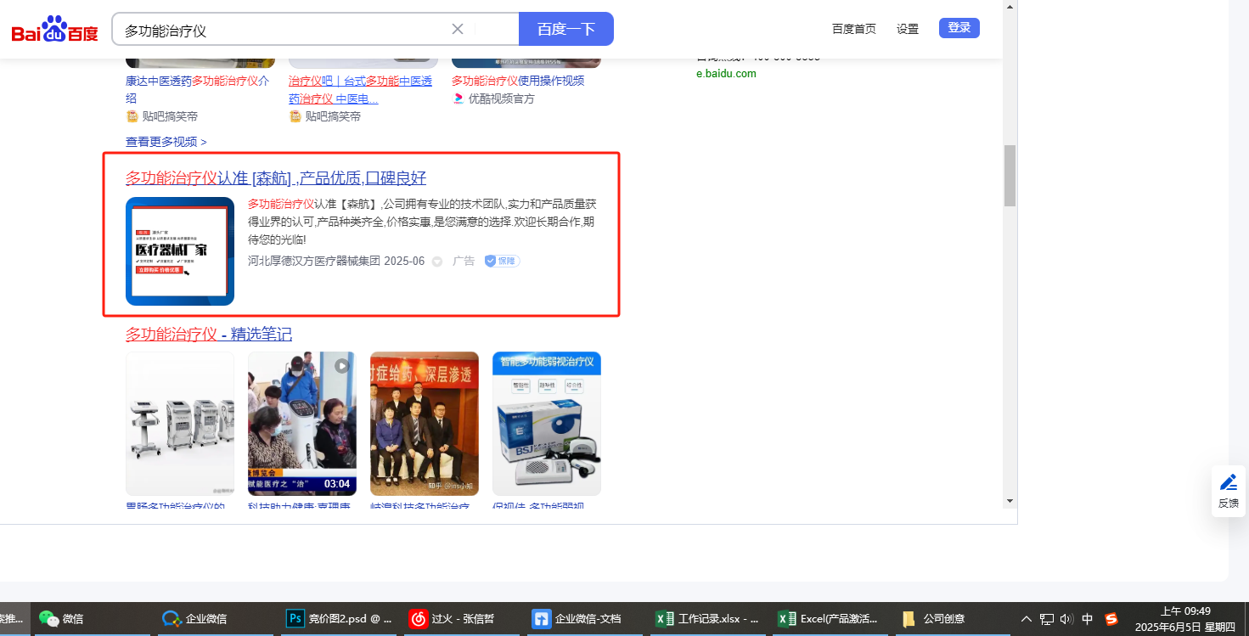Viewport: 1249px width, 636px height.
Task: Clear the search box with the X icon
Action: pos(458,29)
